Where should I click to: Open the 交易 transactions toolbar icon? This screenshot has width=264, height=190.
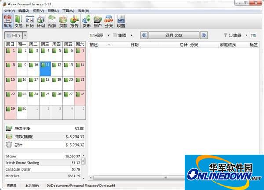click(18, 21)
